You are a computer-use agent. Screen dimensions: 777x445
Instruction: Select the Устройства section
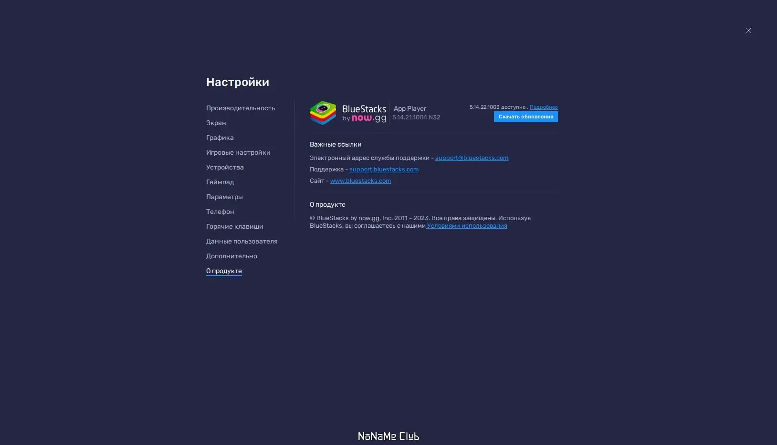pyautogui.click(x=225, y=167)
